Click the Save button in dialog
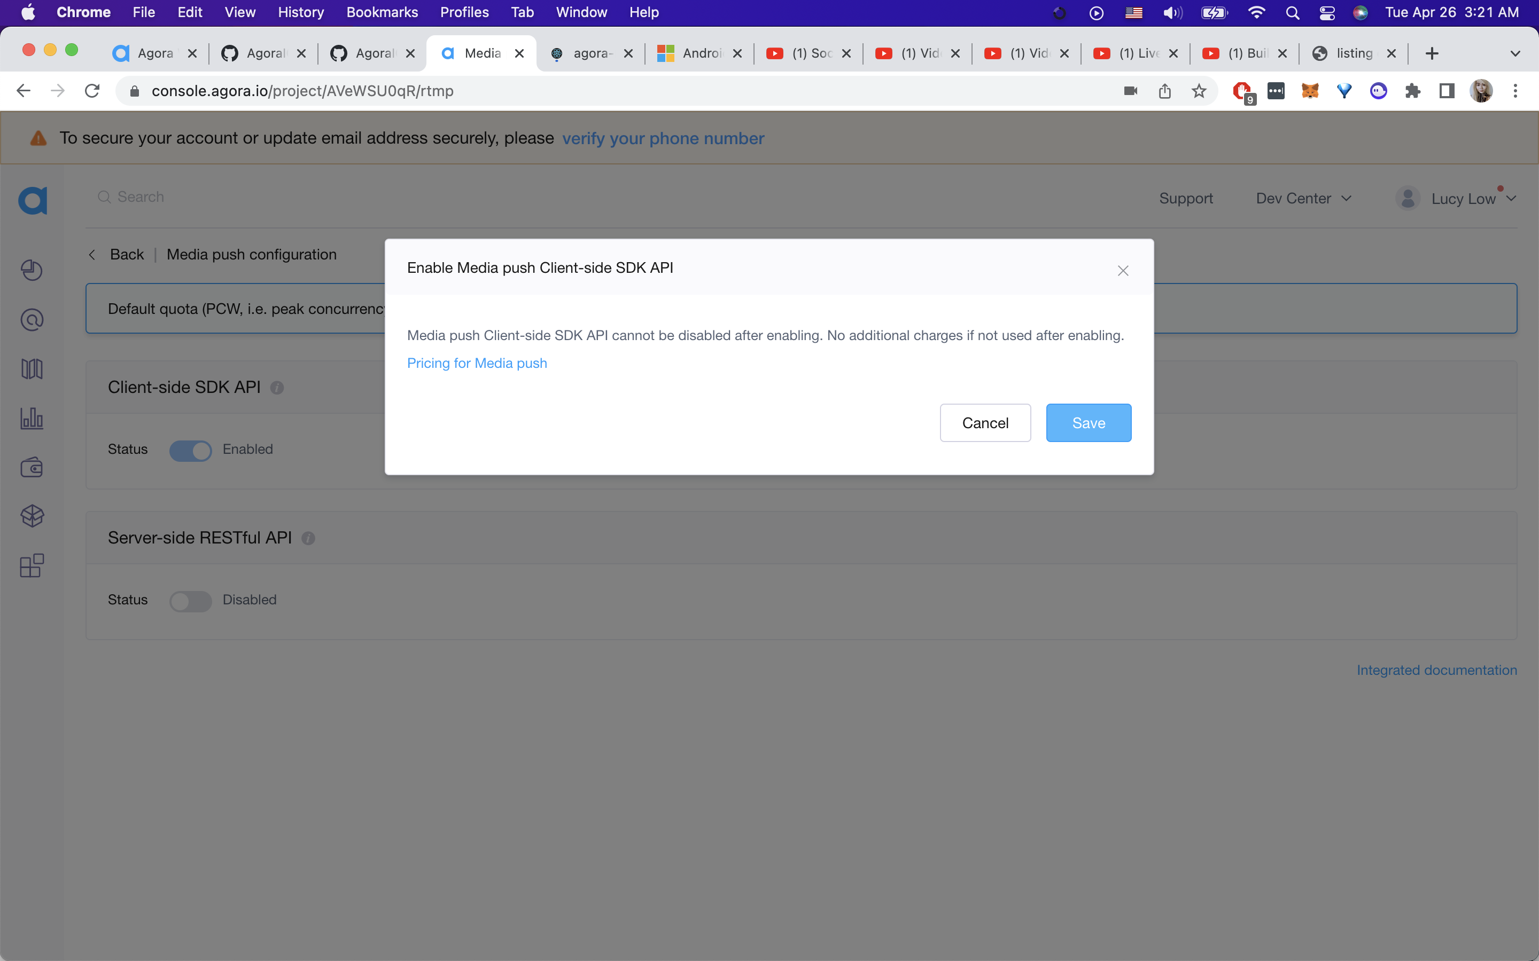This screenshot has height=961, width=1539. click(1088, 423)
